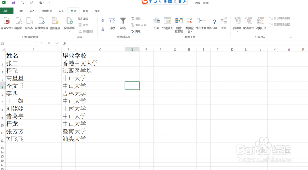Click Hide Detail (隐藏明细数据)
Screen dimensions: 308x170
(280, 25)
